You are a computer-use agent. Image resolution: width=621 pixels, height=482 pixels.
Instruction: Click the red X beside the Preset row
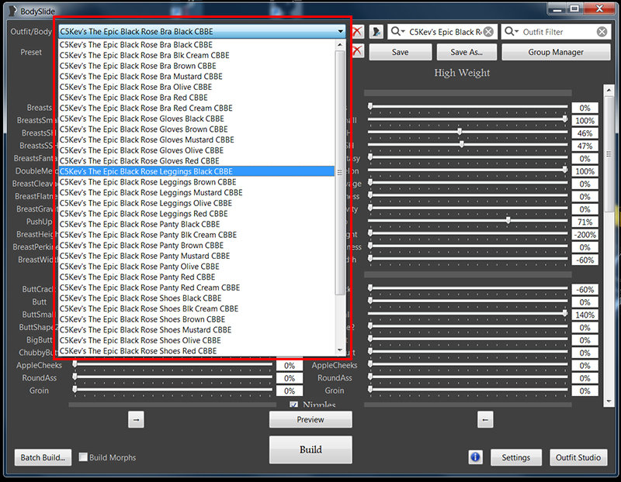[358, 50]
